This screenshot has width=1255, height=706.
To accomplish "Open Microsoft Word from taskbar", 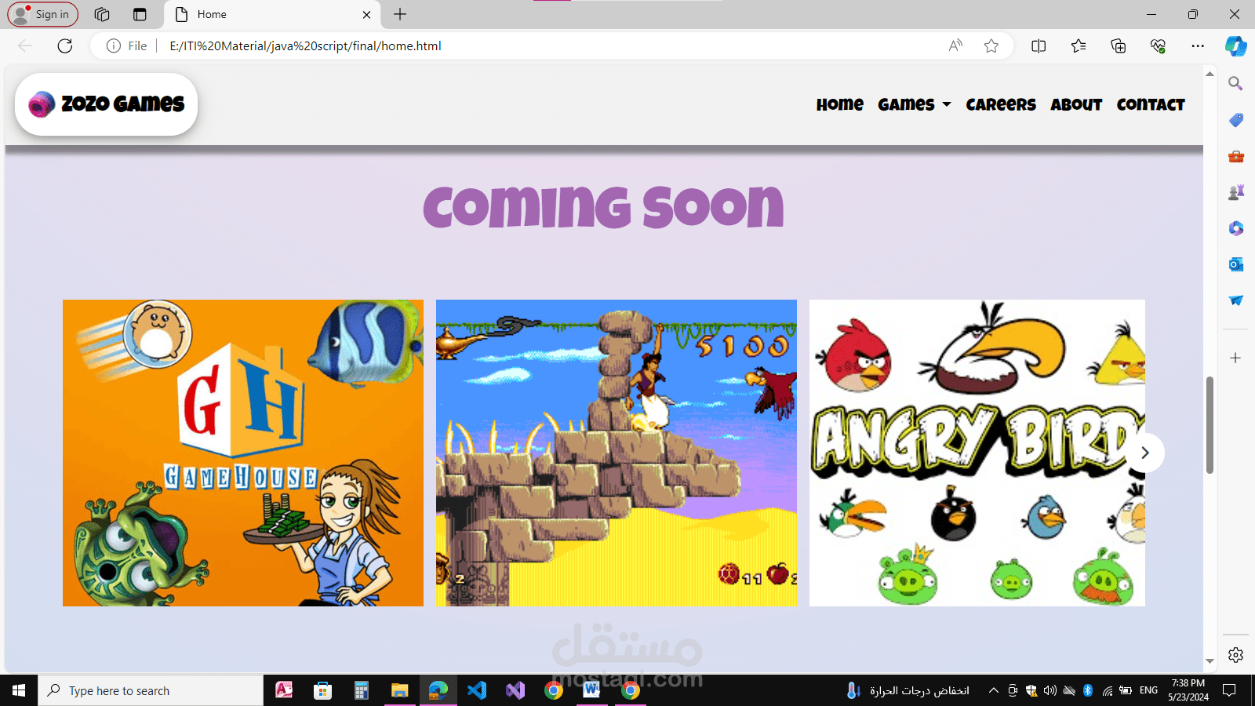I will pos(592,690).
